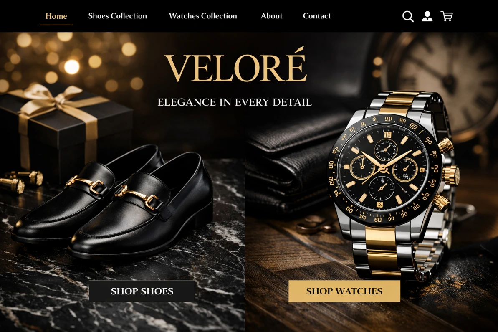Select the black loafers product image
The height and width of the screenshot is (332, 498).
(x=113, y=203)
